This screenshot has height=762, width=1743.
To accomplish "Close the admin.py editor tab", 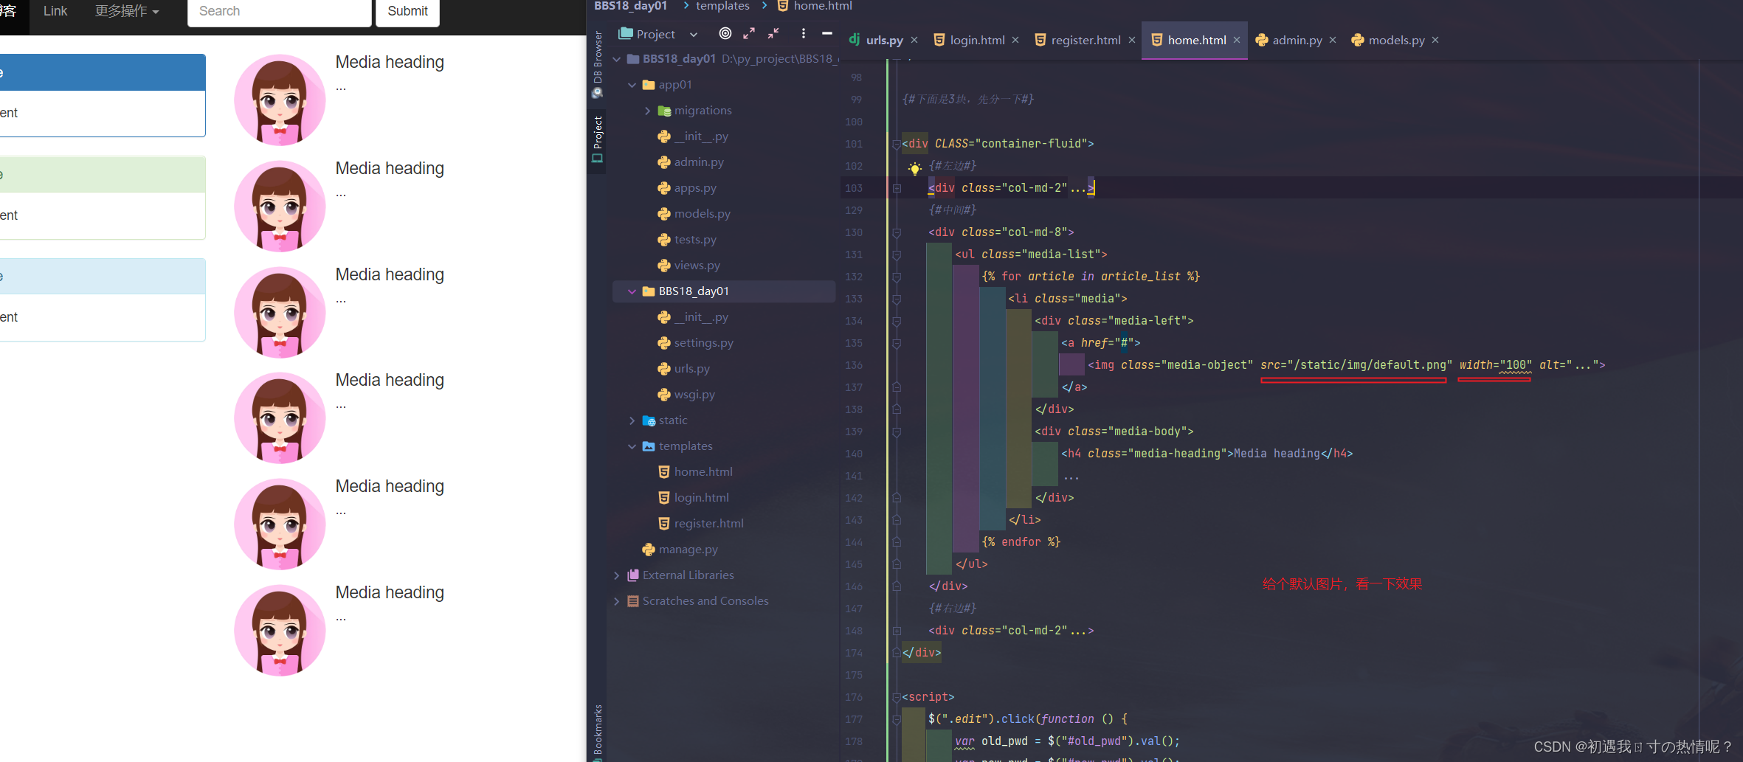I will pyautogui.click(x=1333, y=40).
